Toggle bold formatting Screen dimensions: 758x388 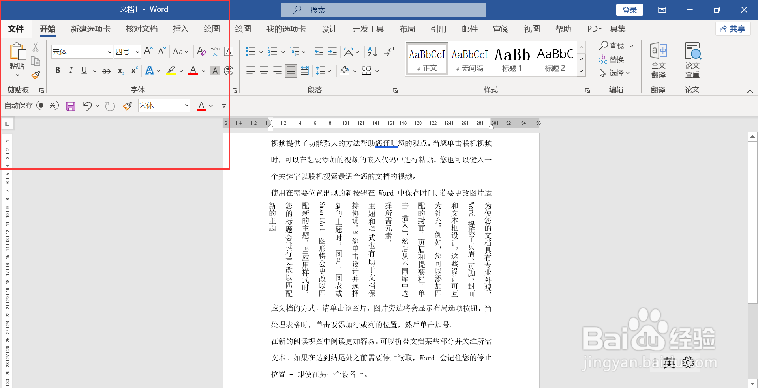(x=58, y=71)
